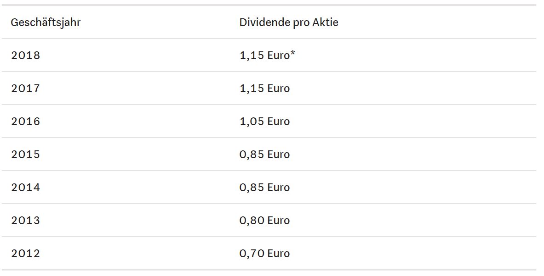Click the 0,80 Euro dividend value
This screenshot has height=276, width=544.
coord(264,221)
